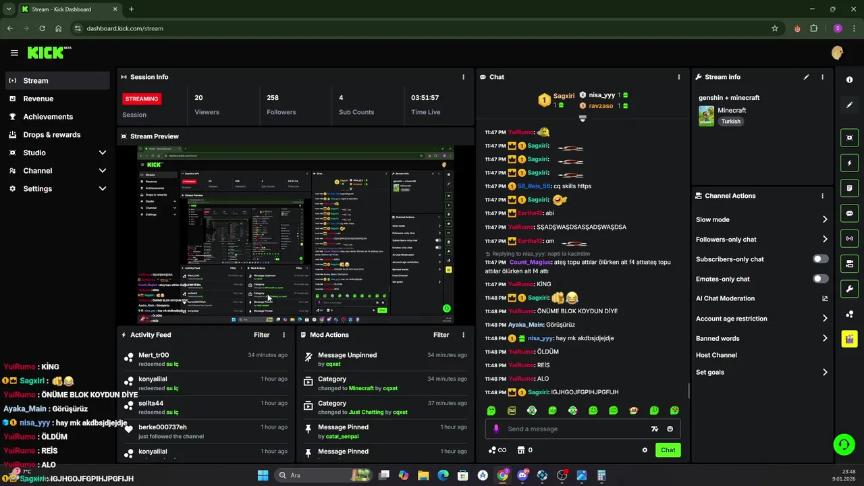Toggle Subscribers-only chat switch
Viewport: 864px width, 486px height.
click(x=821, y=259)
